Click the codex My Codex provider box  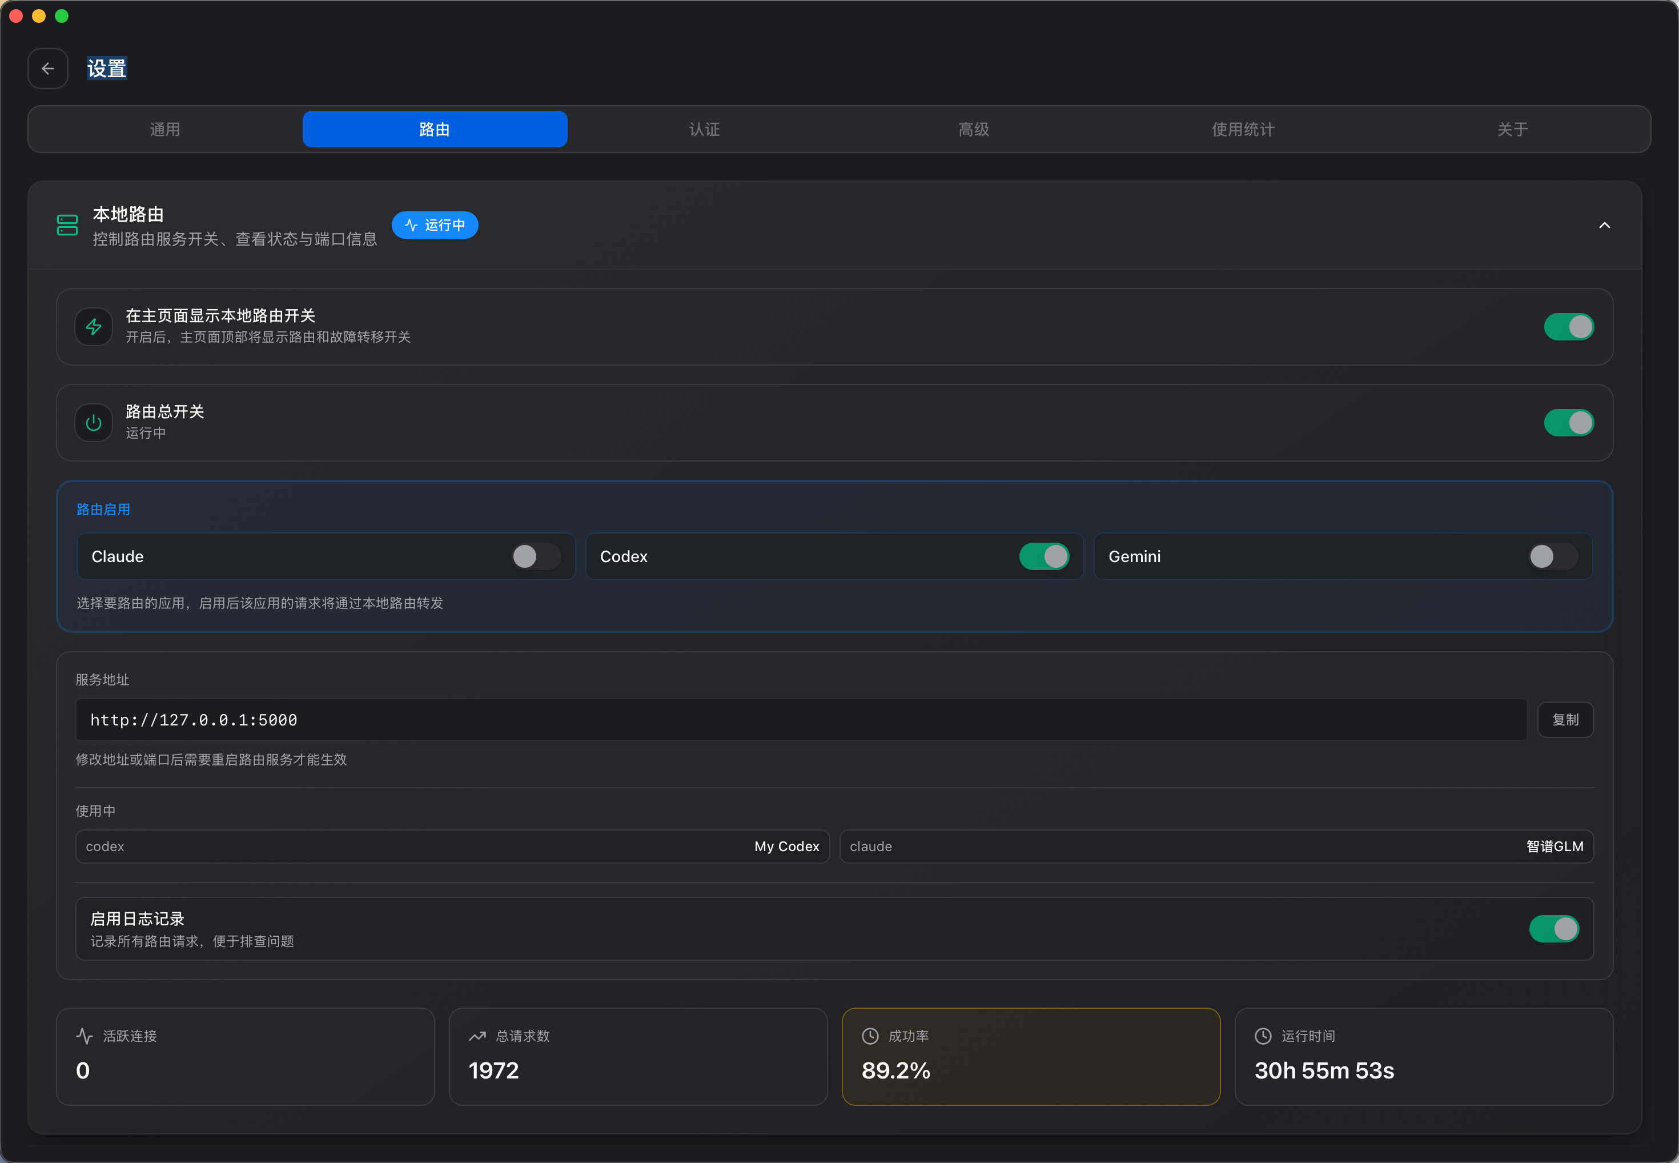click(x=452, y=847)
